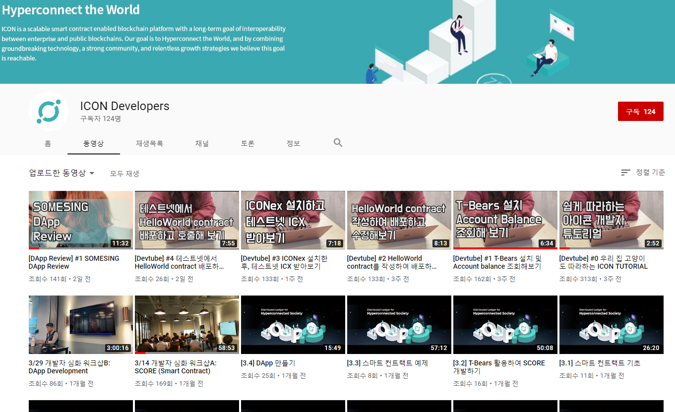Open the 아이콘 개발자 튜토리얼 thumbnail

point(612,220)
